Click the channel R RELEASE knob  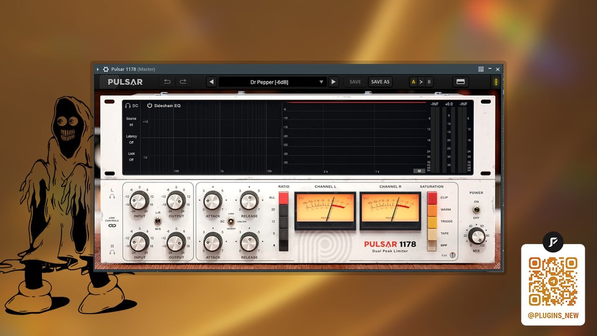[249, 241]
